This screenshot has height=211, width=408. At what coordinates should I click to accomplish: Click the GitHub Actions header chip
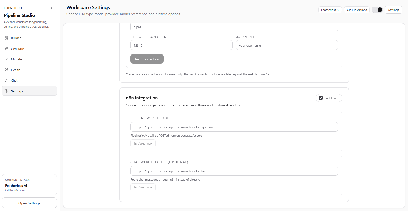(x=357, y=10)
